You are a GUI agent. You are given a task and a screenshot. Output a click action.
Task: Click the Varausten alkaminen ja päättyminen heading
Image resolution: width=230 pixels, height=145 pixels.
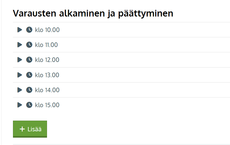click(x=93, y=13)
